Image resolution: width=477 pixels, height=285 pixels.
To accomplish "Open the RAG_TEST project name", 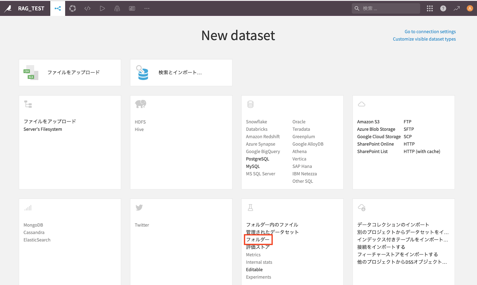I will [x=31, y=9].
